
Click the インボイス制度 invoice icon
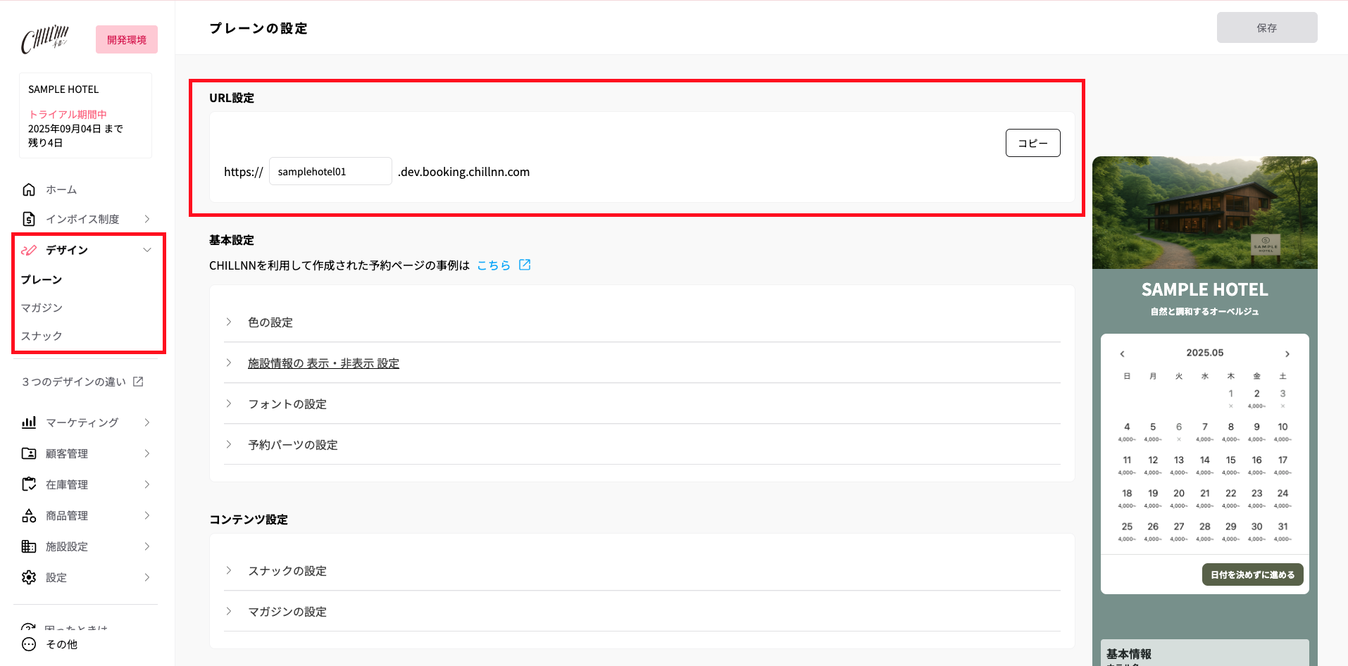(29, 219)
